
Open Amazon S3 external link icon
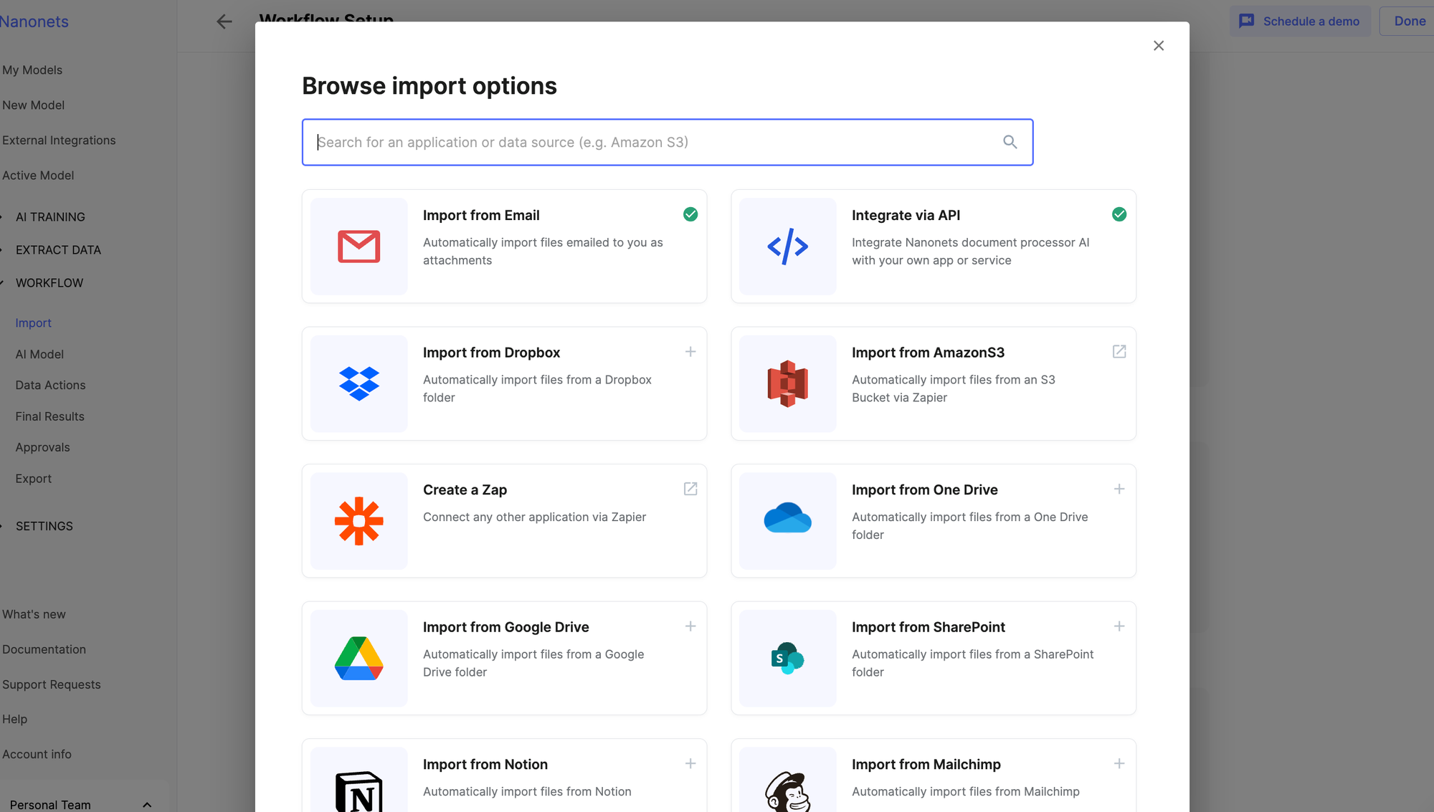pyautogui.click(x=1119, y=352)
